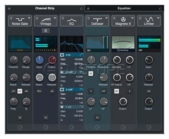169x139 pixels.
Task: Click the 3 HMF band filter shape icon
Action: 82,72
